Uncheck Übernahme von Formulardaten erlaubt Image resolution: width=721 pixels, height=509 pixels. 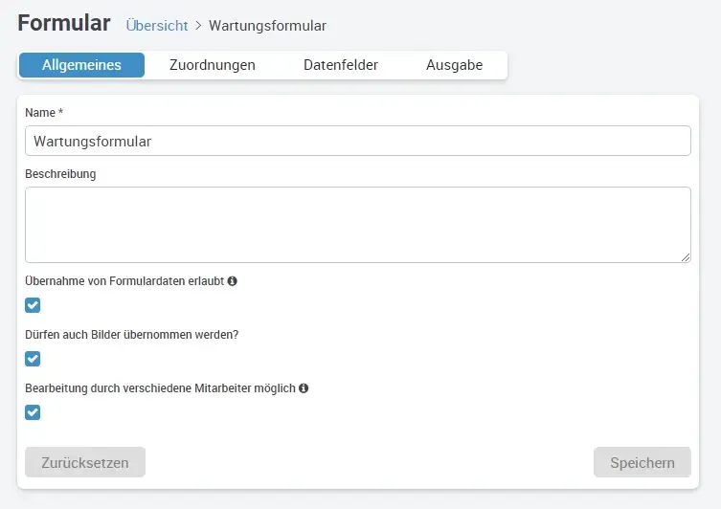(x=33, y=305)
